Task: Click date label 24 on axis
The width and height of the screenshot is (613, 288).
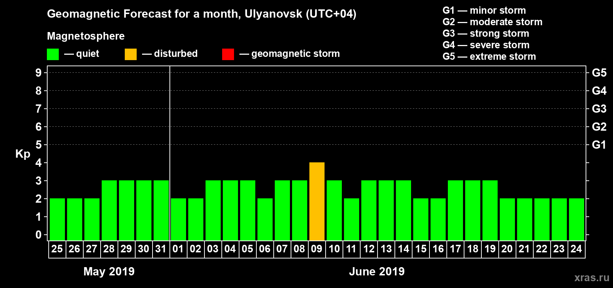Action: [576, 249]
